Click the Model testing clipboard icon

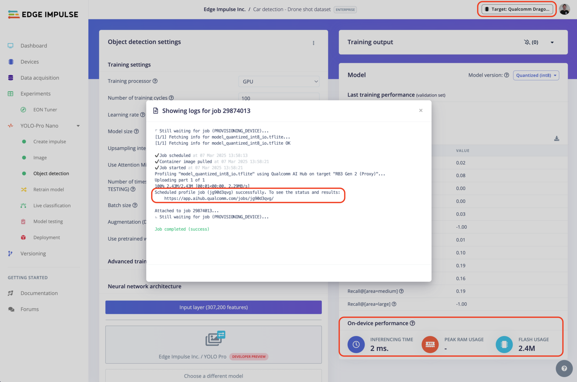(23, 222)
